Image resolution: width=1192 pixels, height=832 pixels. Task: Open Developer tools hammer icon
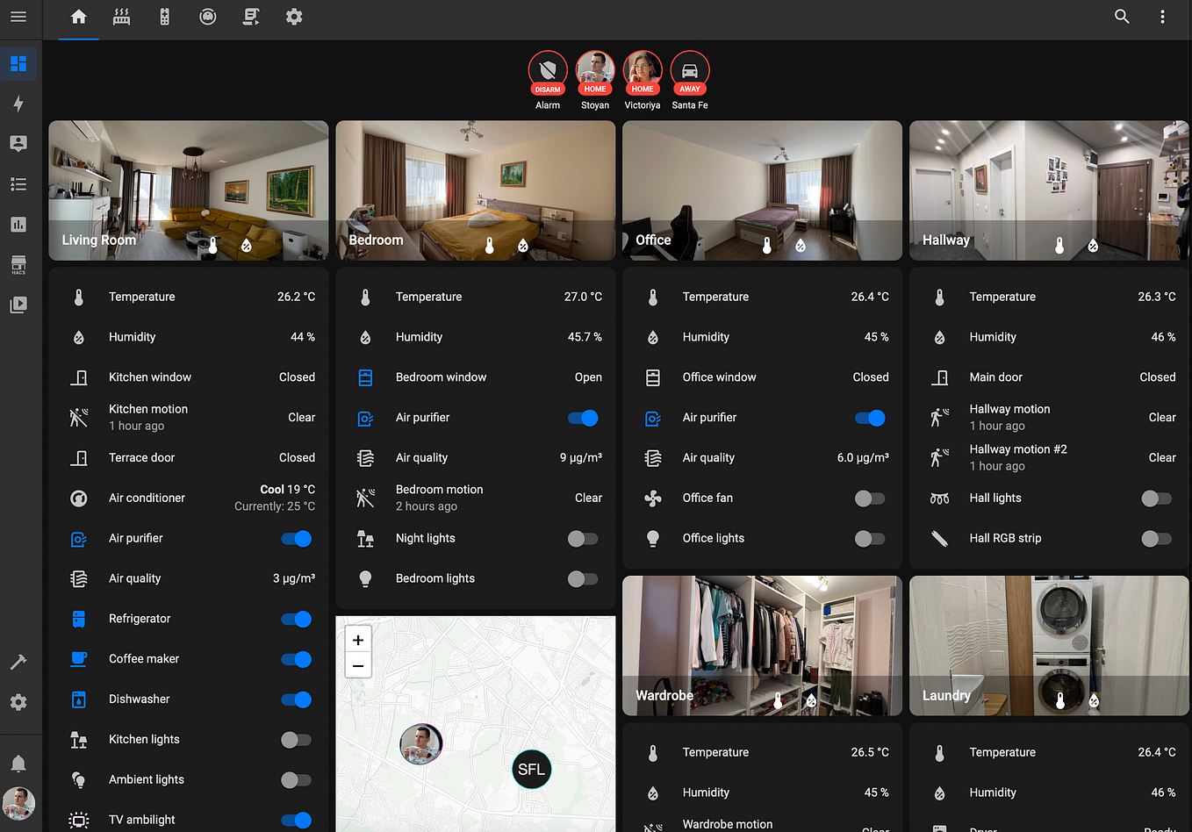(x=18, y=663)
